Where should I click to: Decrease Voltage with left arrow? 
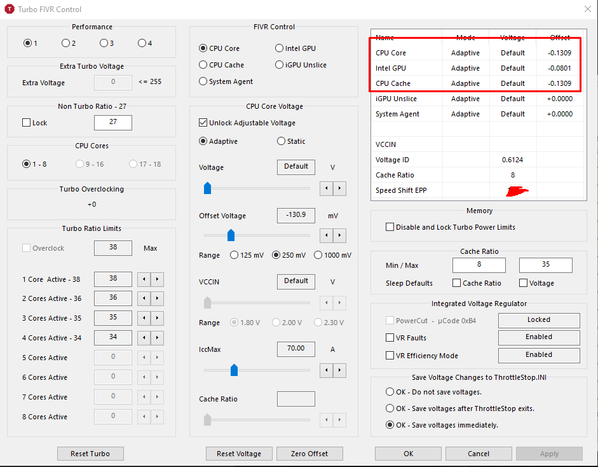326,188
